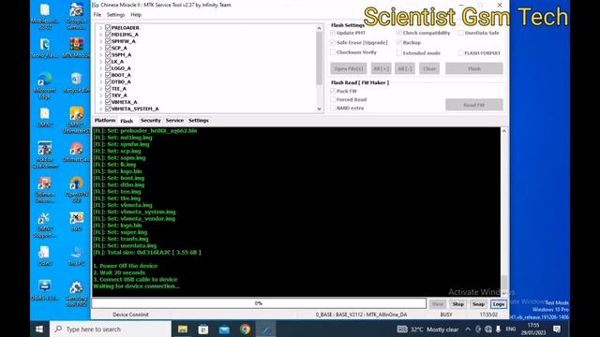Open File Explorer from the taskbar

[183, 329]
